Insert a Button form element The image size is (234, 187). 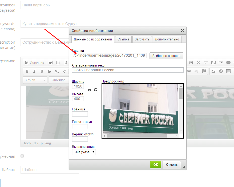[228, 63]
